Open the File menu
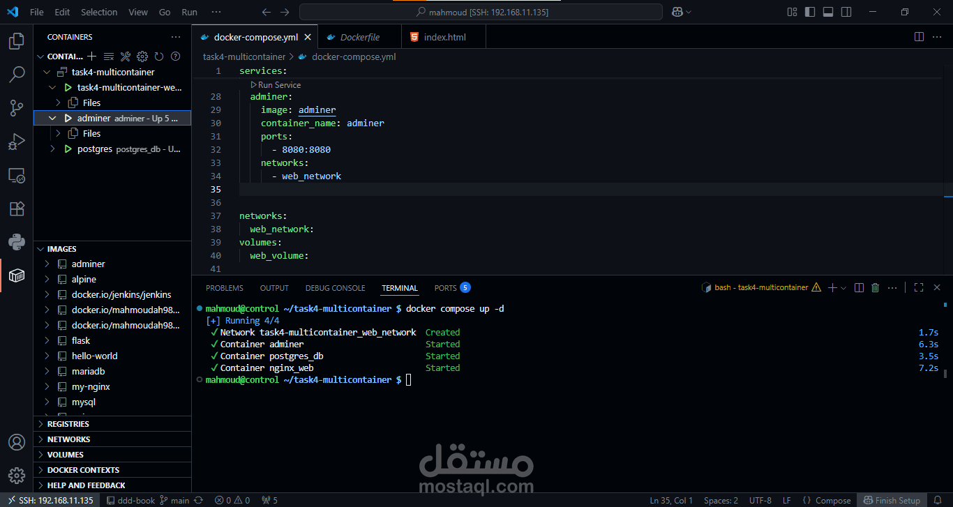 [37, 12]
